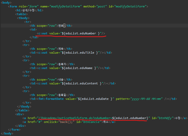Click href="#" attribute
188x136 pixels.
(35, 122)
